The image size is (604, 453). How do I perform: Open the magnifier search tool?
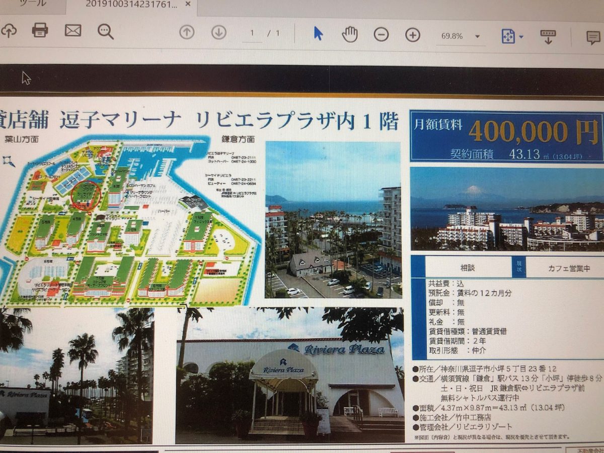(x=106, y=32)
